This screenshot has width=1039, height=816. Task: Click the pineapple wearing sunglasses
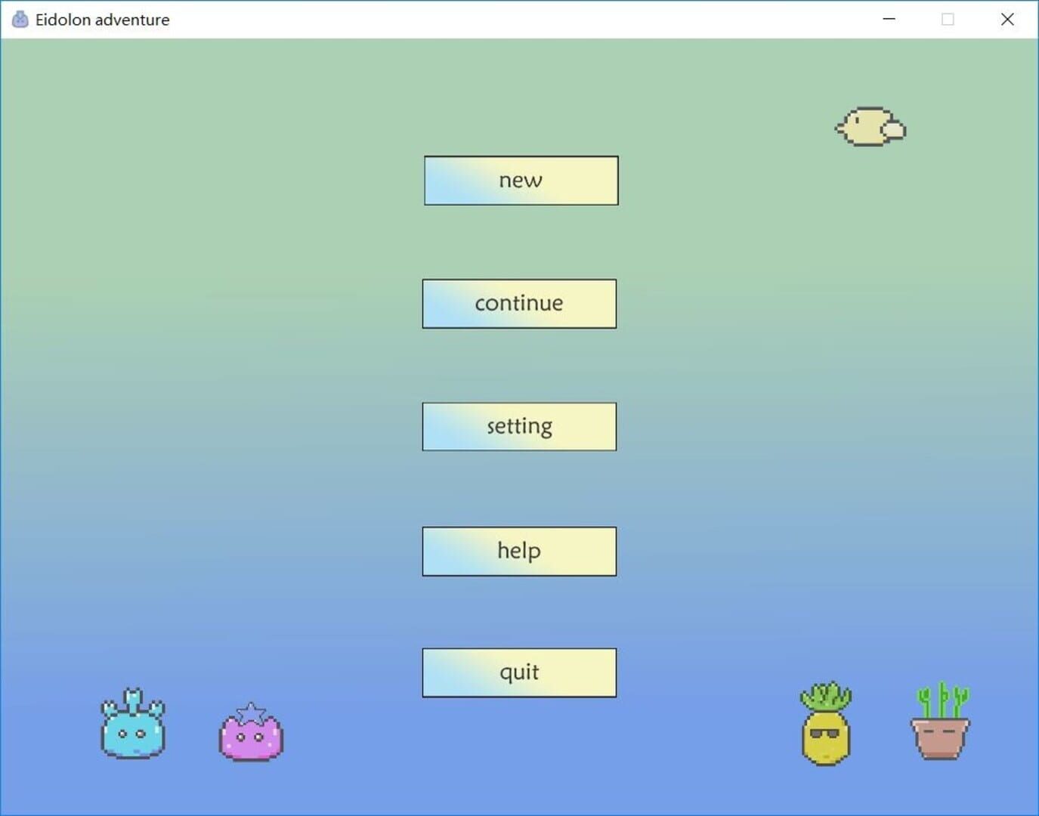pos(825,724)
